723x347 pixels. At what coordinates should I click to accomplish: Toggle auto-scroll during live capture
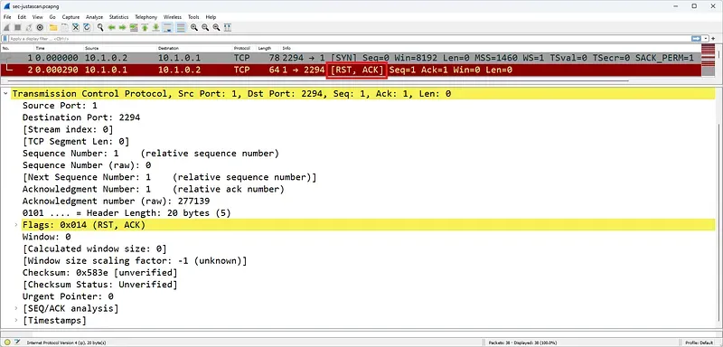point(167,28)
